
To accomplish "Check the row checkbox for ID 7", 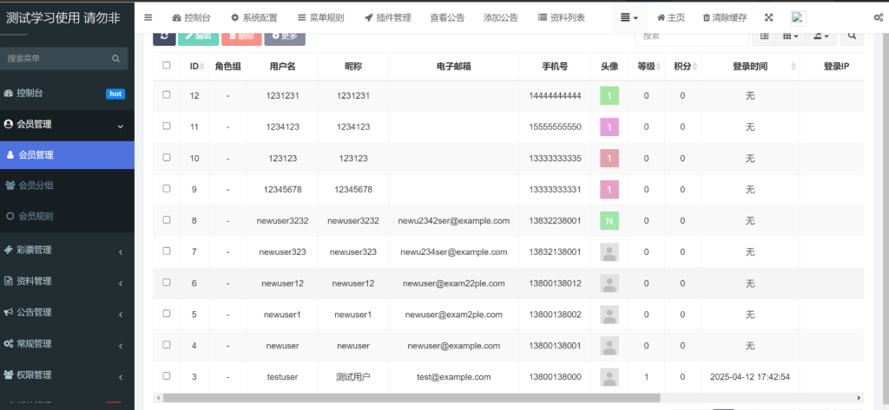I will 167,251.
